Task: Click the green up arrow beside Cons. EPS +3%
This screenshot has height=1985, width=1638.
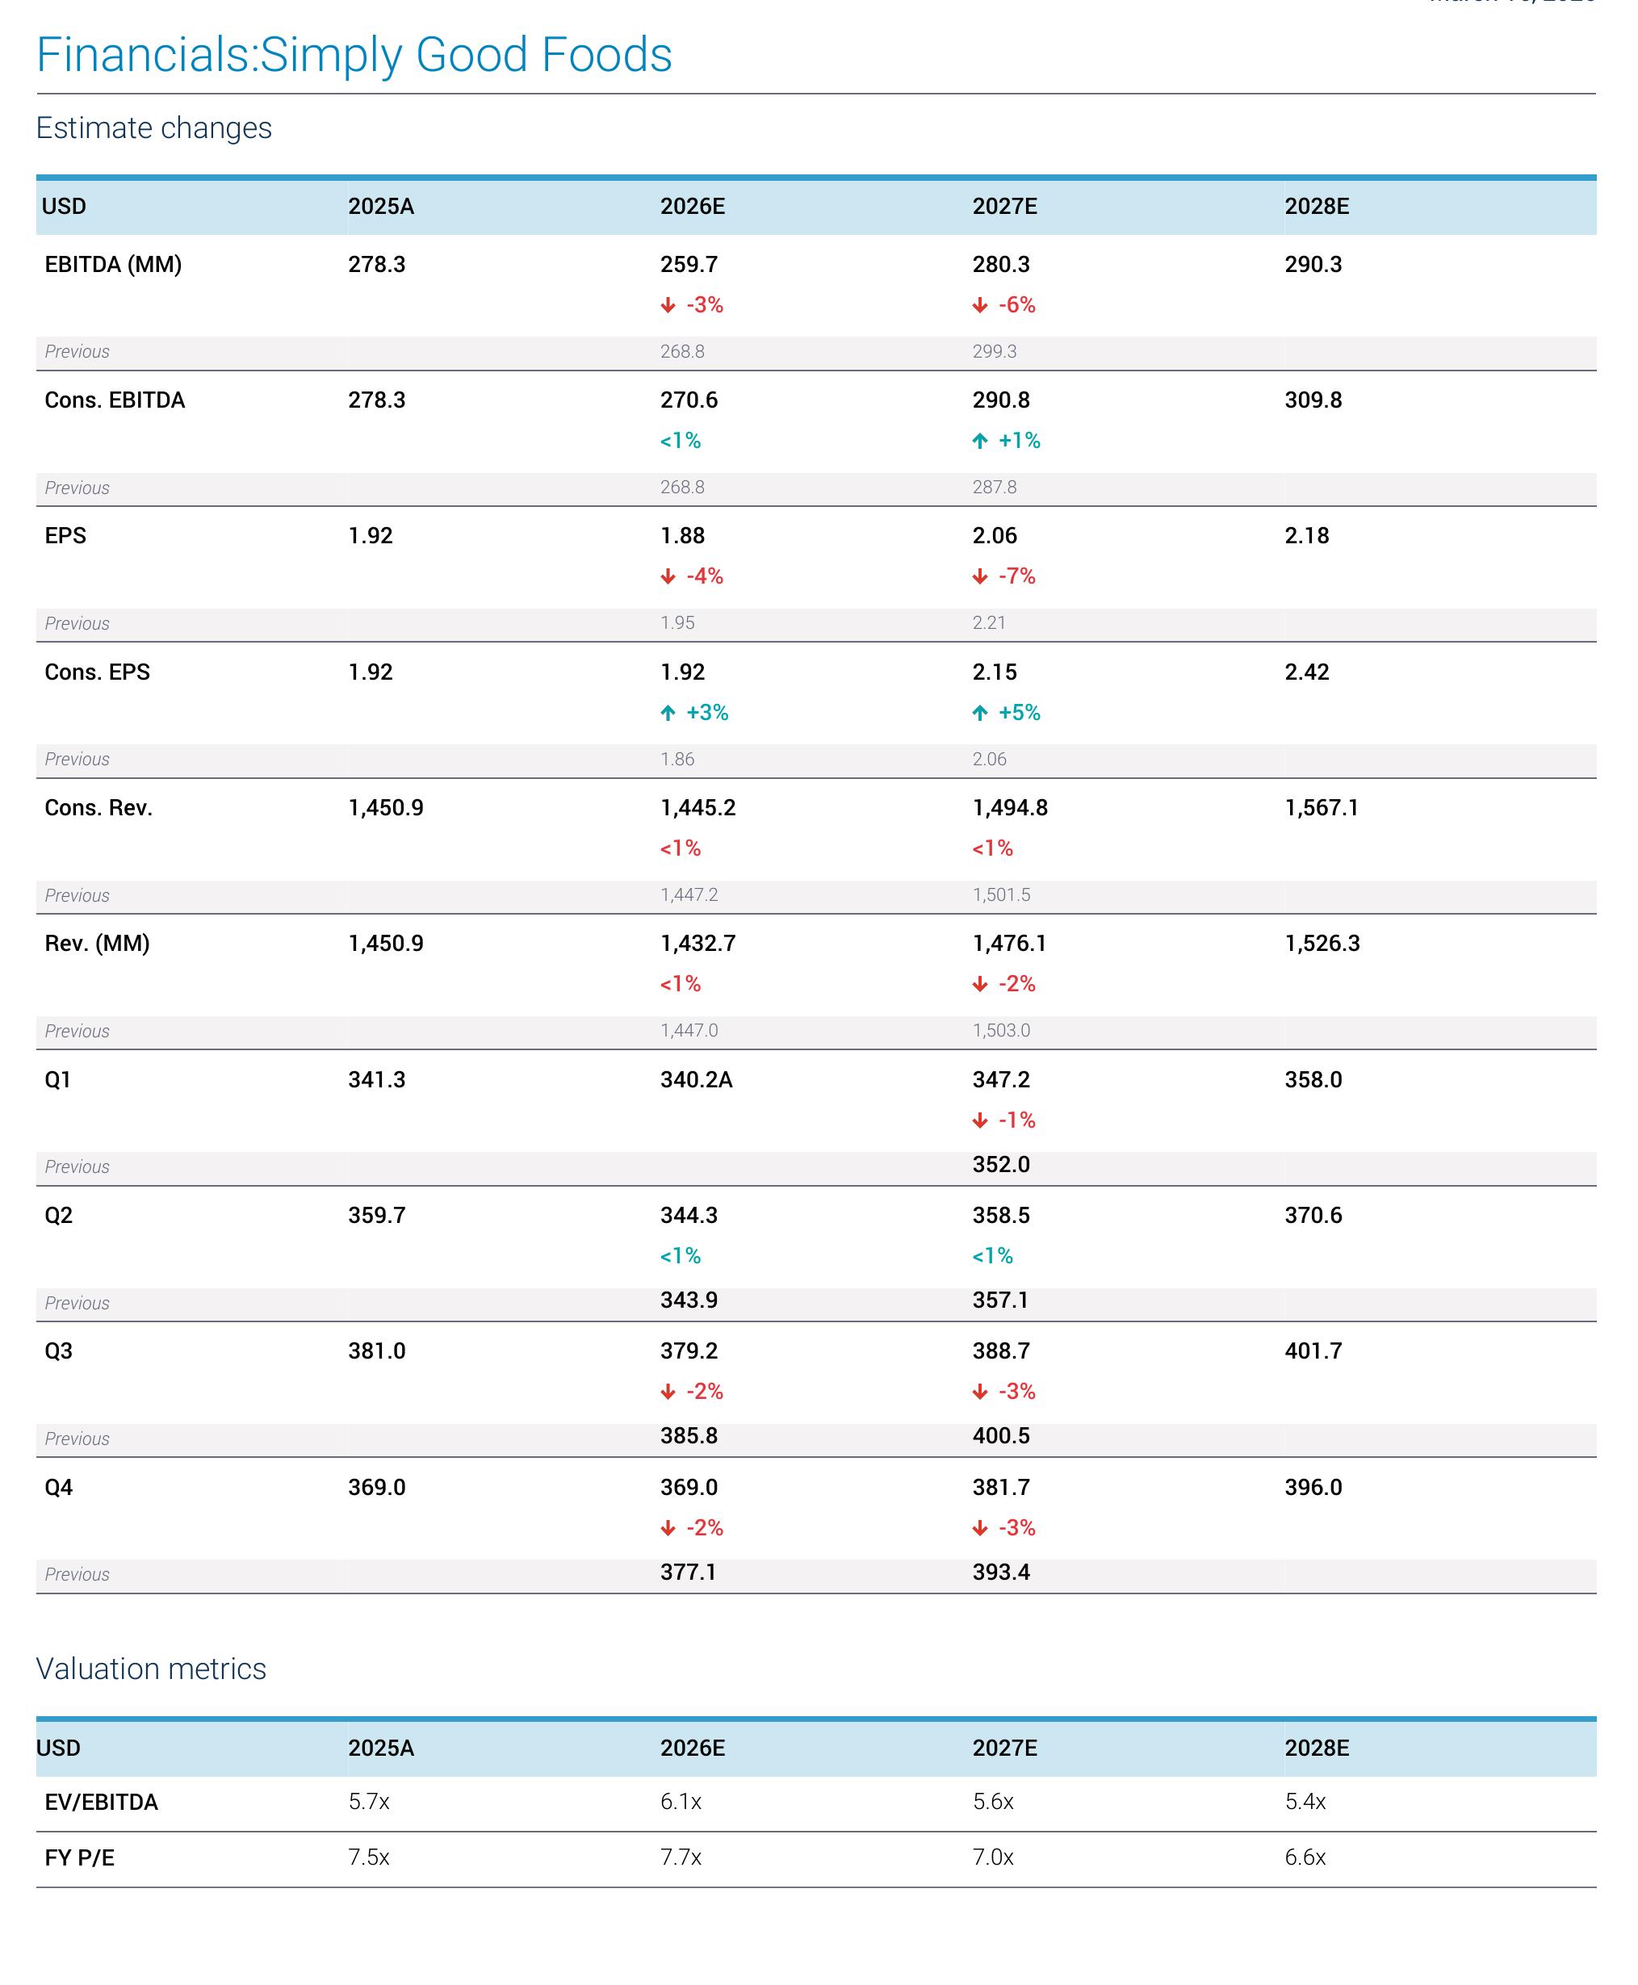Action: tap(668, 712)
